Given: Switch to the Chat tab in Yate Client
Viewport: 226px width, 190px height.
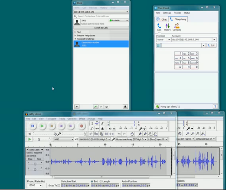Looking at the screenshot, I should point(162,19).
